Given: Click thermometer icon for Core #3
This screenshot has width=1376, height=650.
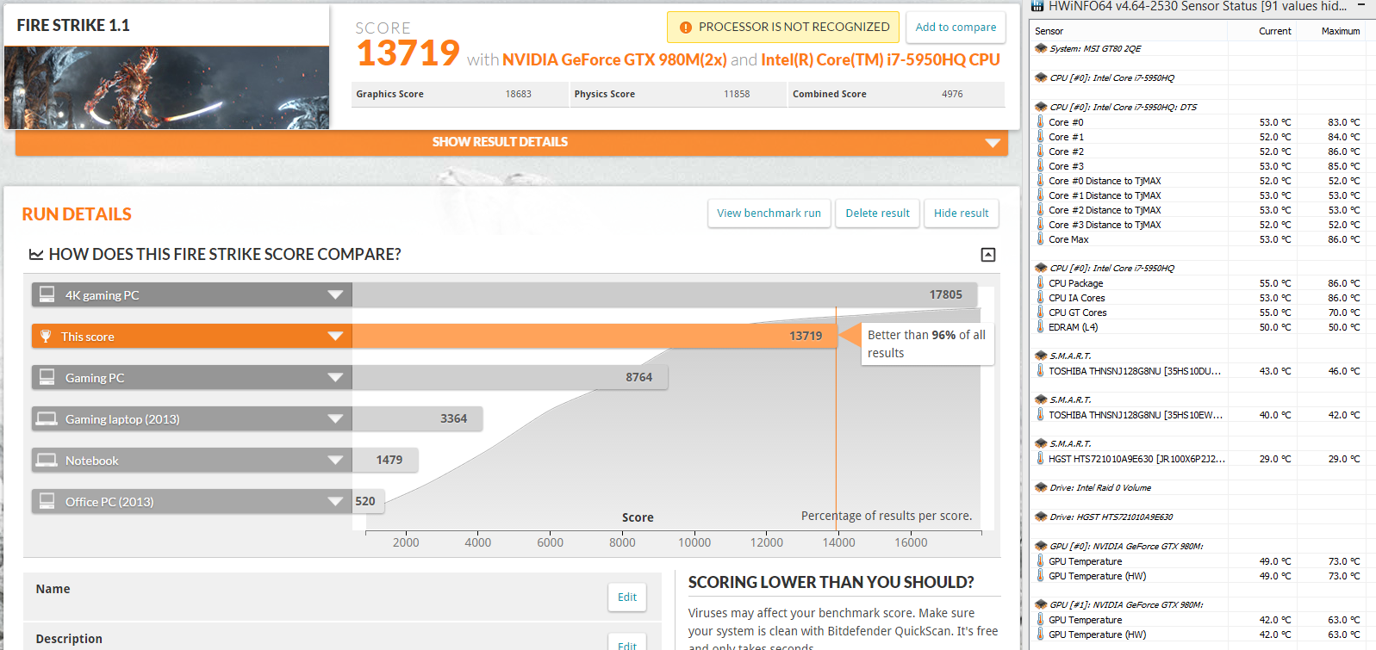Looking at the screenshot, I should (x=1040, y=166).
